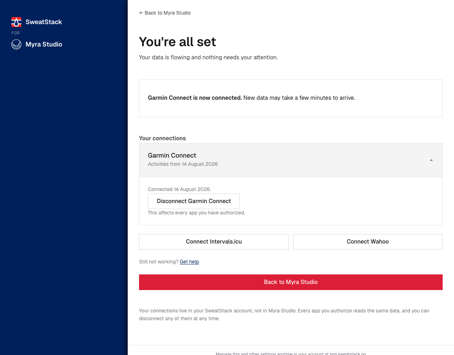Open the Get help link
The height and width of the screenshot is (355, 454).
tap(189, 262)
